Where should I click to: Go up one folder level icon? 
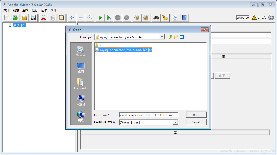[x=170, y=37]
